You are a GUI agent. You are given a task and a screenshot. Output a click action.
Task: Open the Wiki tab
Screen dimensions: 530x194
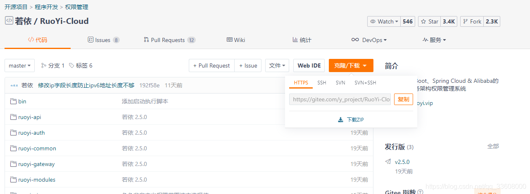(236, 40)
